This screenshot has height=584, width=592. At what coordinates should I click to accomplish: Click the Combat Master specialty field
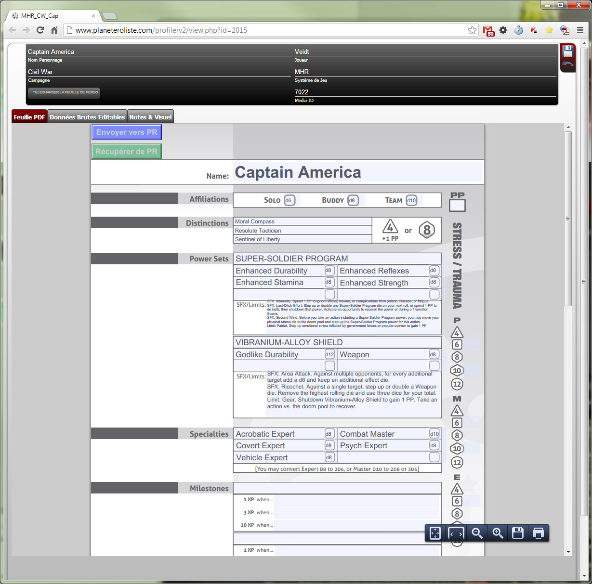tap(383, 434)
